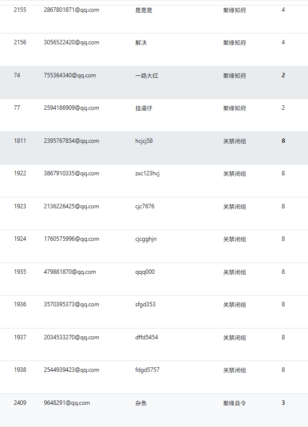Click the highlighted username 一路大红
This screenshot has height=427, width=308.
click(147, 76)
